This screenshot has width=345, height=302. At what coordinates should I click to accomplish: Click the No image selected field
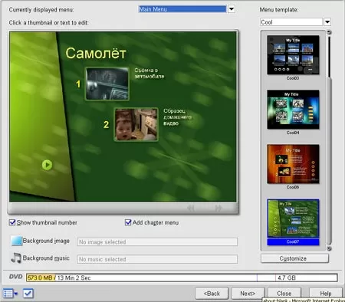click(157, 242)
